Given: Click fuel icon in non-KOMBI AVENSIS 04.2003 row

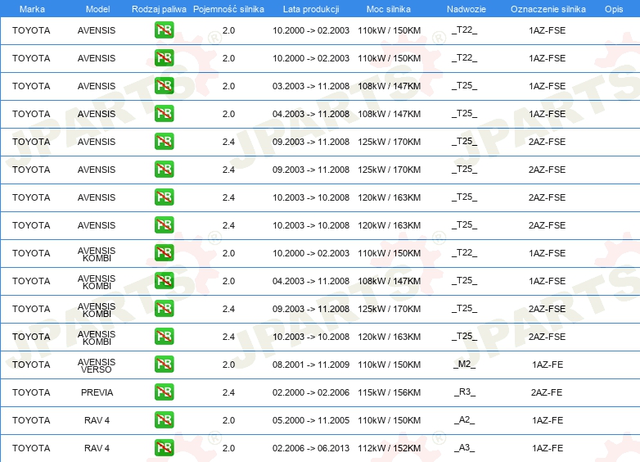Looking at the screenshot, I should coord(164,113).
